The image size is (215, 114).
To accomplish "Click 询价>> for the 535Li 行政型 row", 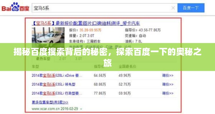I will click(168, 93).
